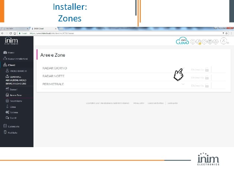Click the Notifiche phone icon in sidebar

click(5, 132)
